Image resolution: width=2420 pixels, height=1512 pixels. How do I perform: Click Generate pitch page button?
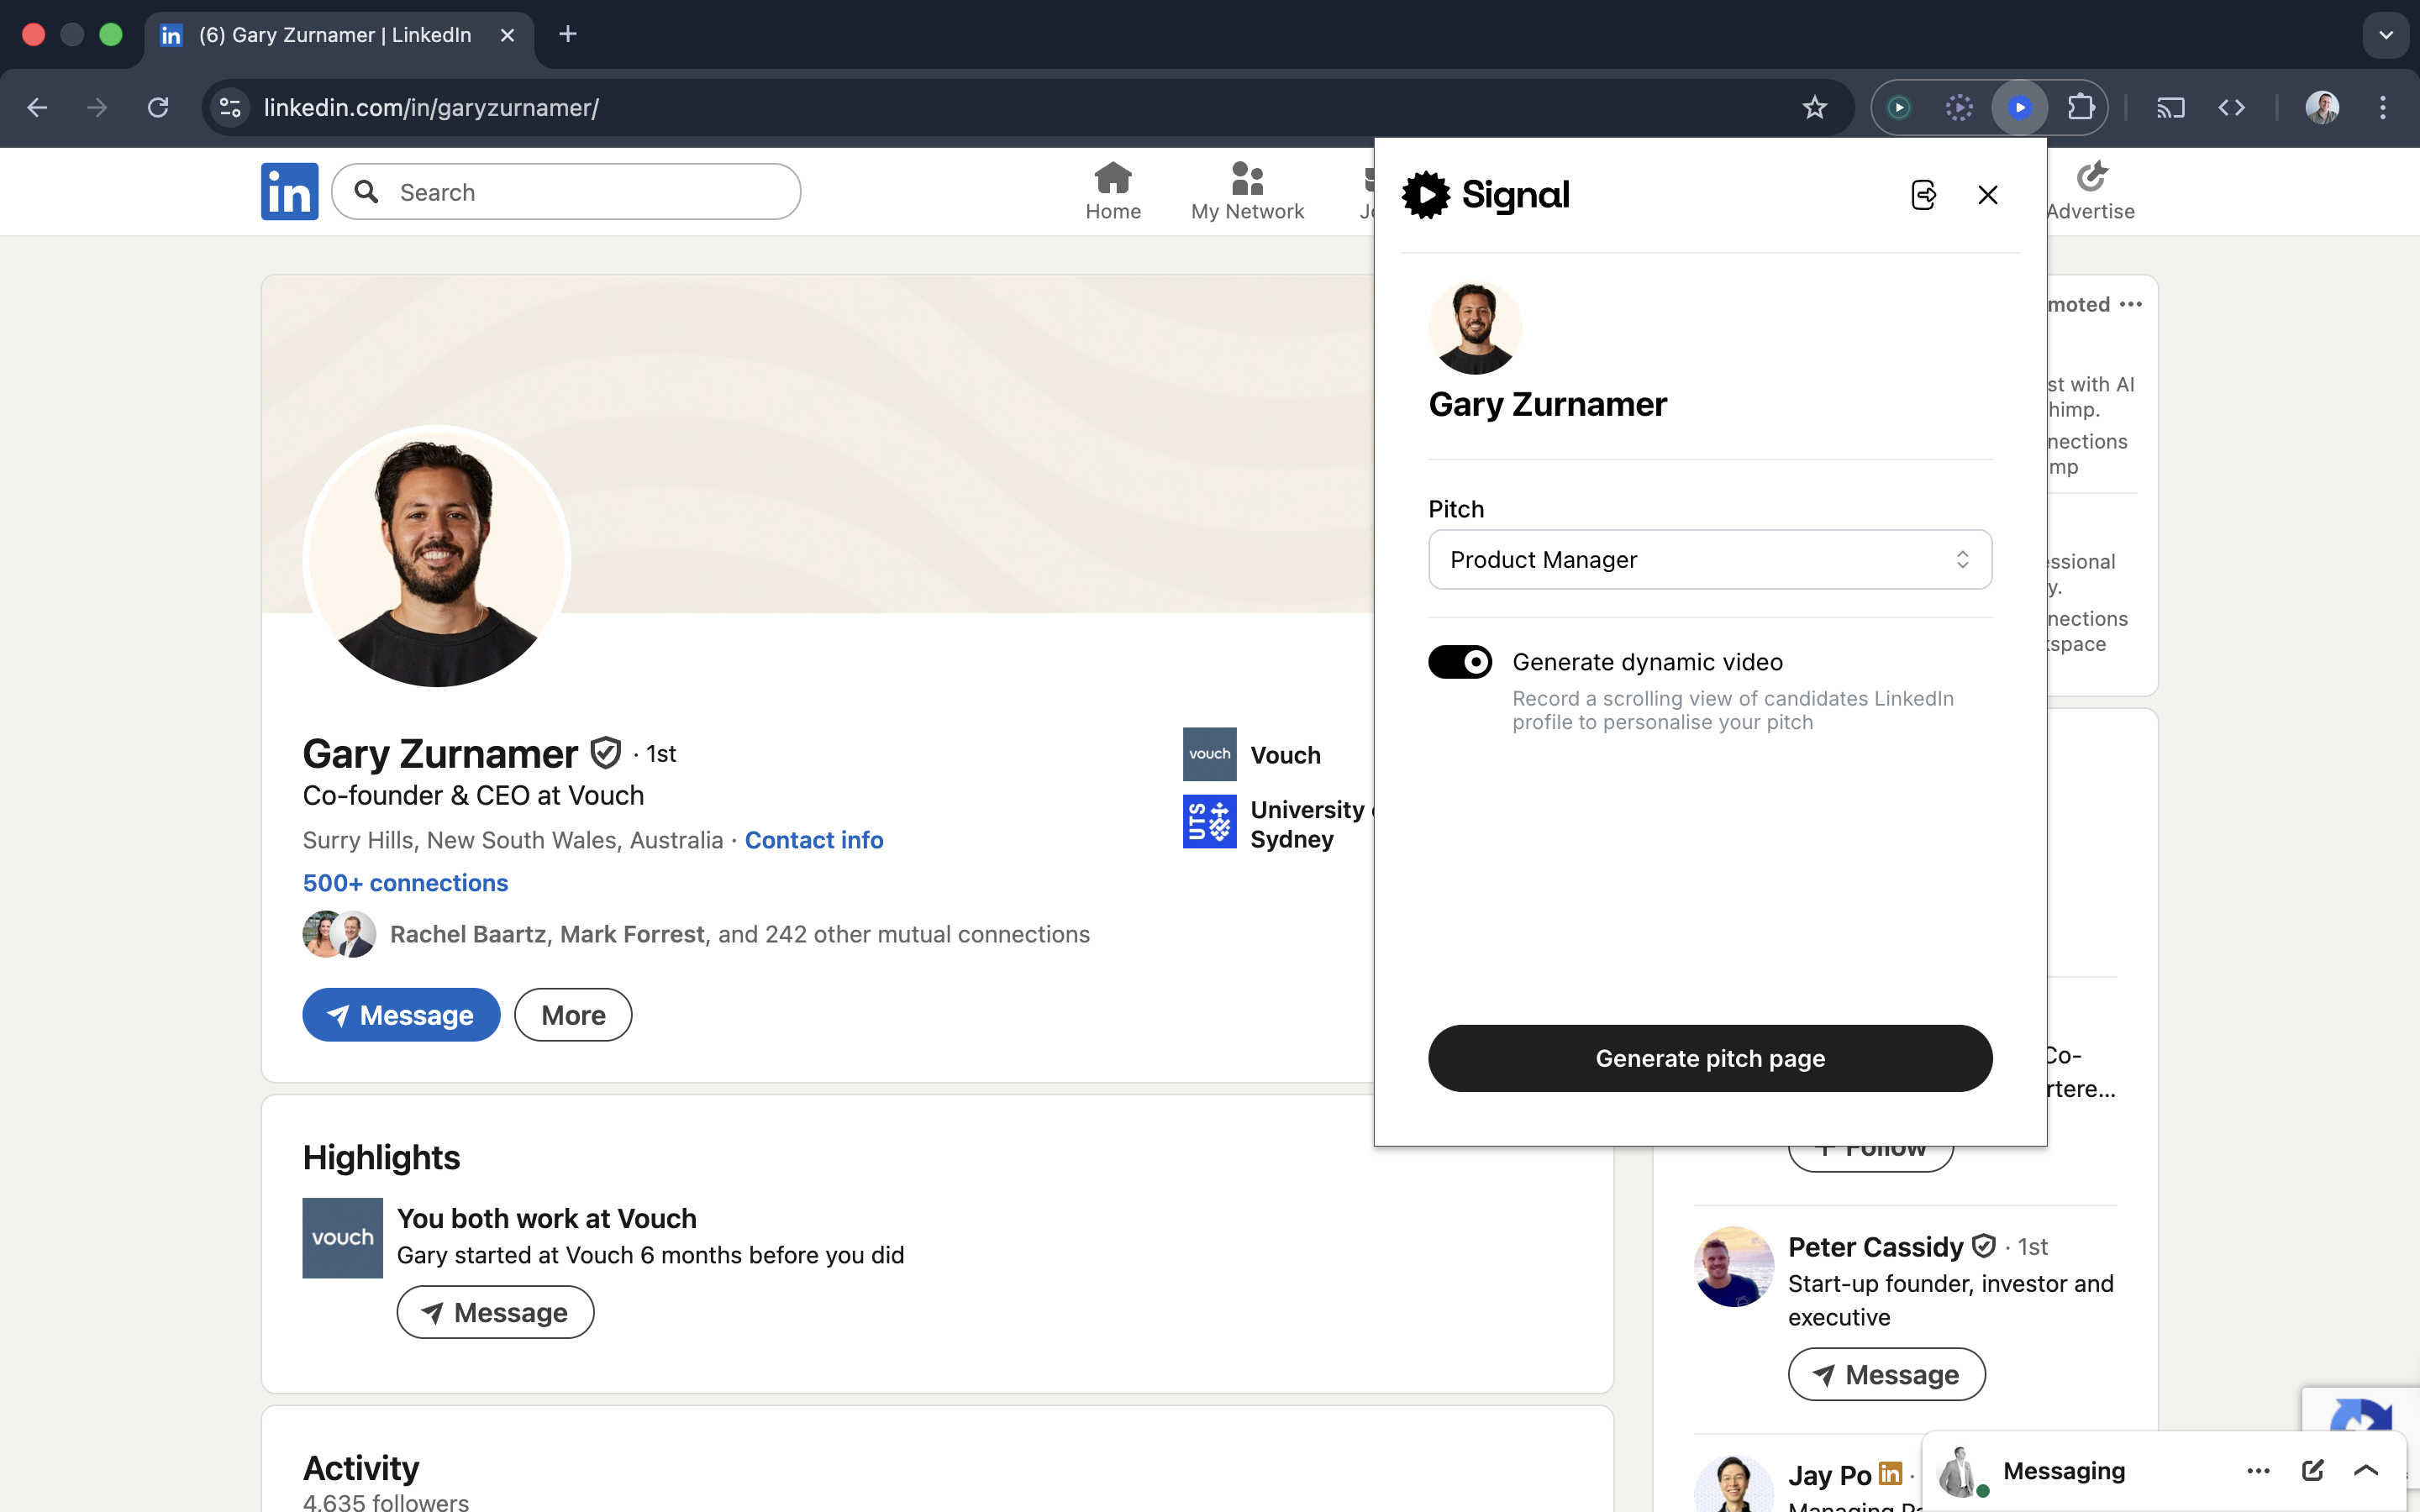click(x=1709, y=1058)
